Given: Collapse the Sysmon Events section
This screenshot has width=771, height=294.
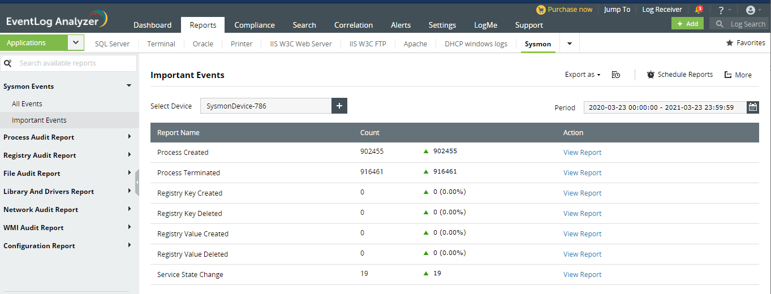Looking at the screenshot, I should 129,86.
